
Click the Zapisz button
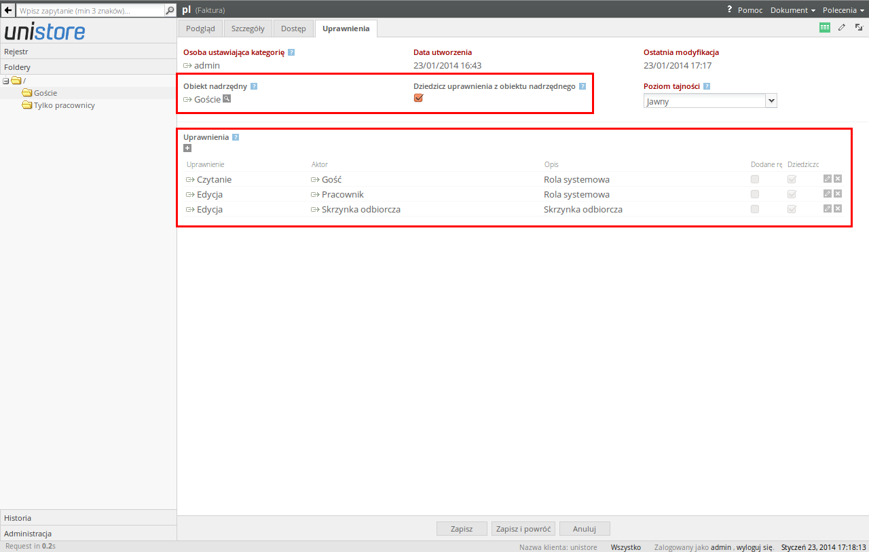[462, 529]
